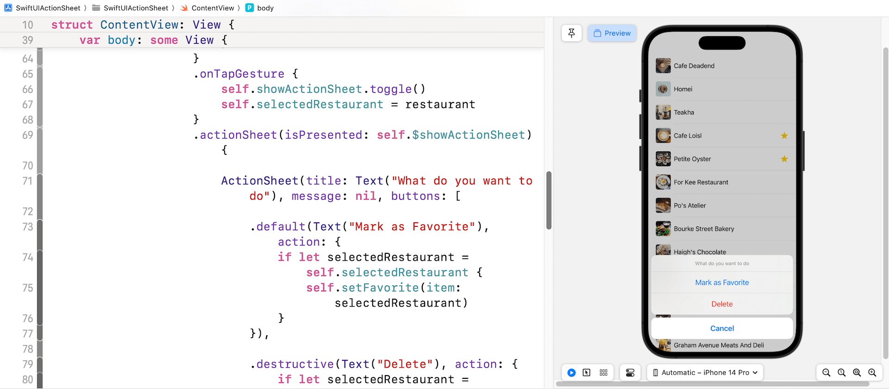Click the favorite star on Petite Oyster
Viewport: 889px width, 389px height.
[x=784, y=159]
